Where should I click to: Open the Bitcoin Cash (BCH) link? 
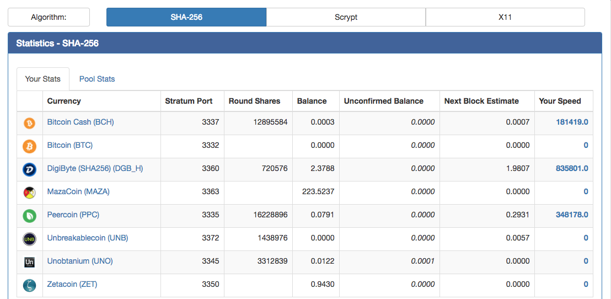81,122
